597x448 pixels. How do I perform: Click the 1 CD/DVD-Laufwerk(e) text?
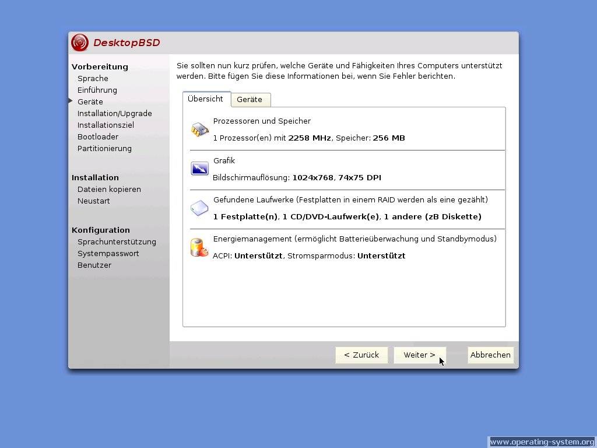331,217
